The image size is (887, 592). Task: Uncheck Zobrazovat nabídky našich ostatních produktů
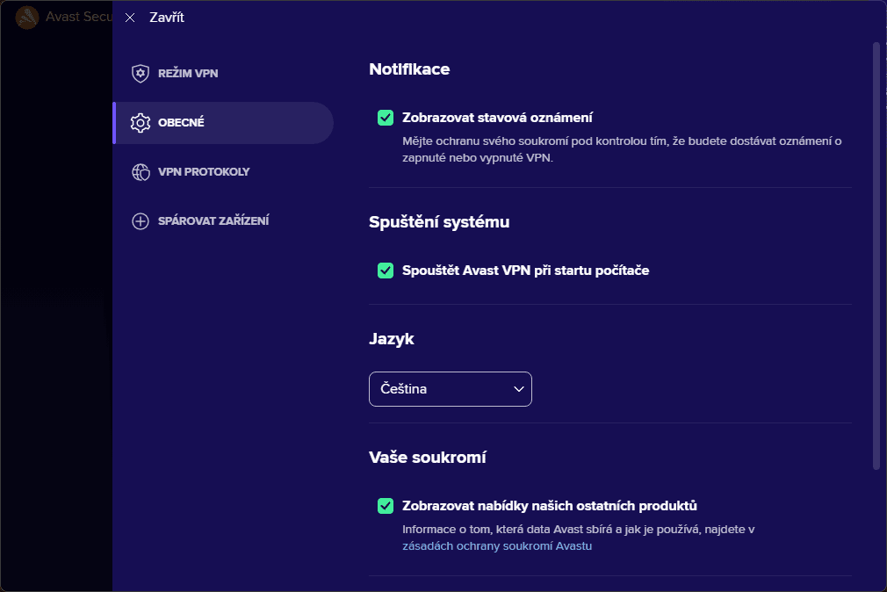(x=386, y=506)
